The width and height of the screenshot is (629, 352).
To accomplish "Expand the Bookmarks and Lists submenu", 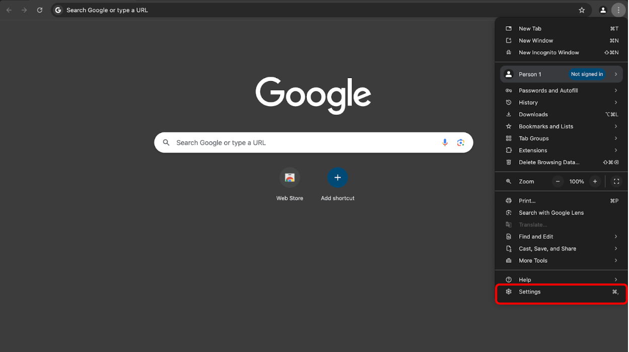I will [562, 126].
